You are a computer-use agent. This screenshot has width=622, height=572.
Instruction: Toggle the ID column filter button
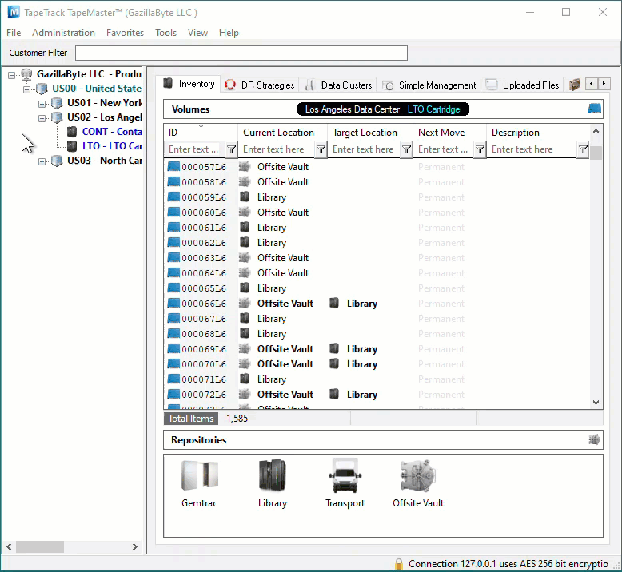(231, 149)
